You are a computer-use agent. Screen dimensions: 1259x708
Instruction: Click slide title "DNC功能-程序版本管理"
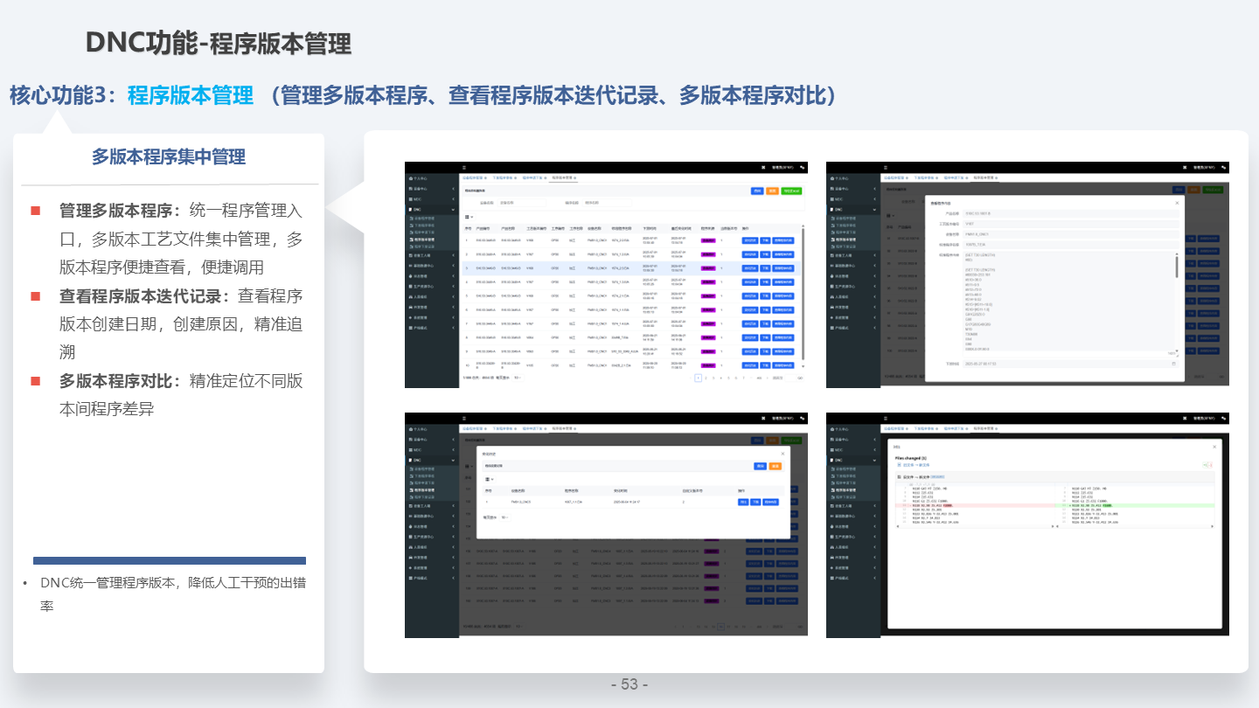click(x=219, y=43)
